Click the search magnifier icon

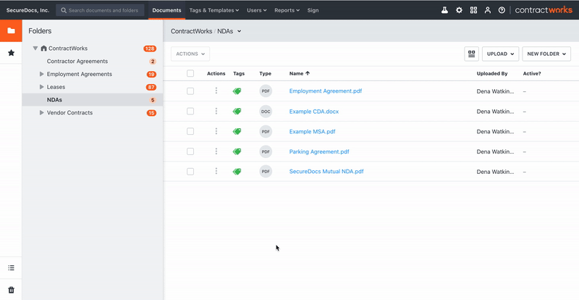click(64, 10)
